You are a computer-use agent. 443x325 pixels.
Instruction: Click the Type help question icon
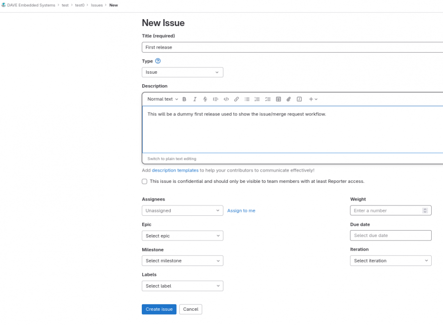(158, 61)
